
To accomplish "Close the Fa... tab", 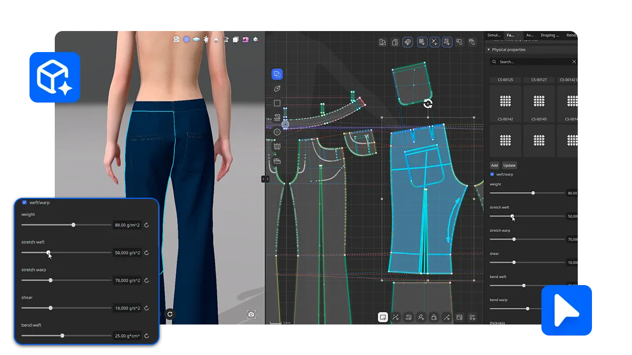I will (x=519, y=35).
